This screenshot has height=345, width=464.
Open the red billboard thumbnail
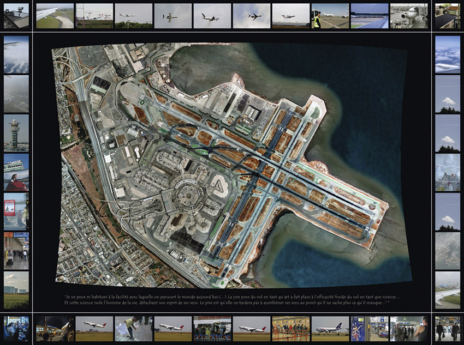(x=16, y=211)
